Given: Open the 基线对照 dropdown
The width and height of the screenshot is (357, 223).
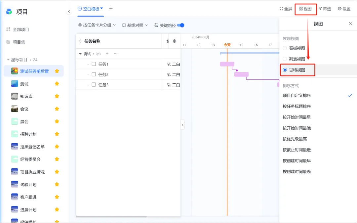Looking at the screenshot, I should click(x=135, y=25).
